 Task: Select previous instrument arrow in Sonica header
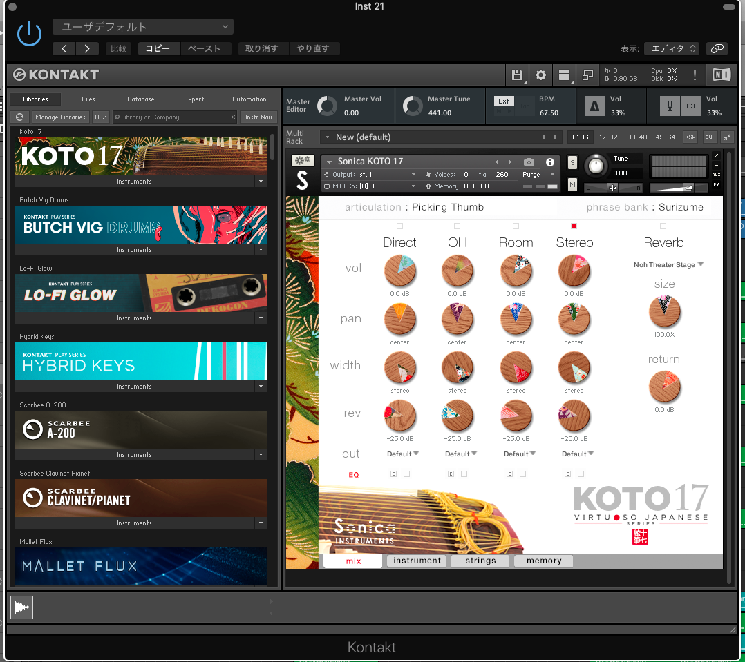(498, 162)
